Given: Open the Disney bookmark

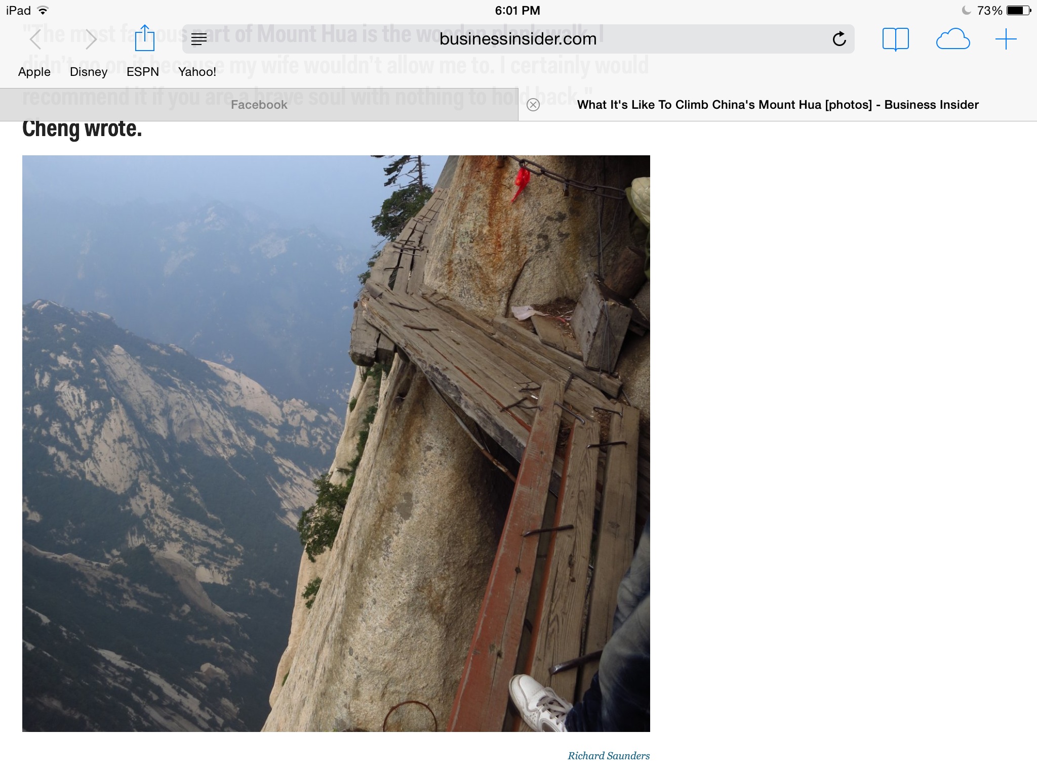Looking at the screenshot, I should point(89,72).
